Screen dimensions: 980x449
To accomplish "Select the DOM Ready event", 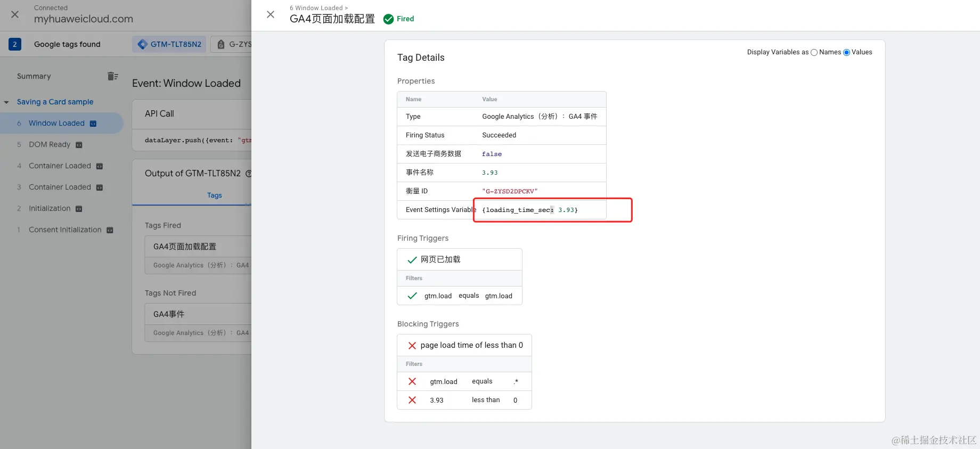I will tap(50, 144).
